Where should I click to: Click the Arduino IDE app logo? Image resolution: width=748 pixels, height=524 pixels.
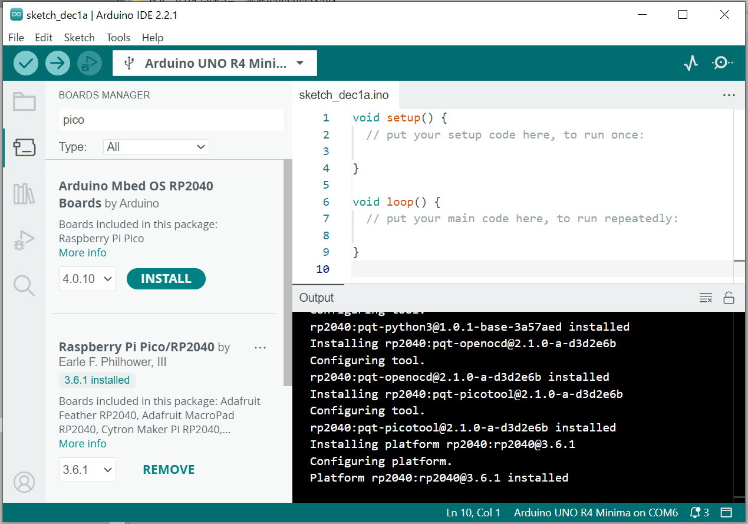[x=17, y=15]
